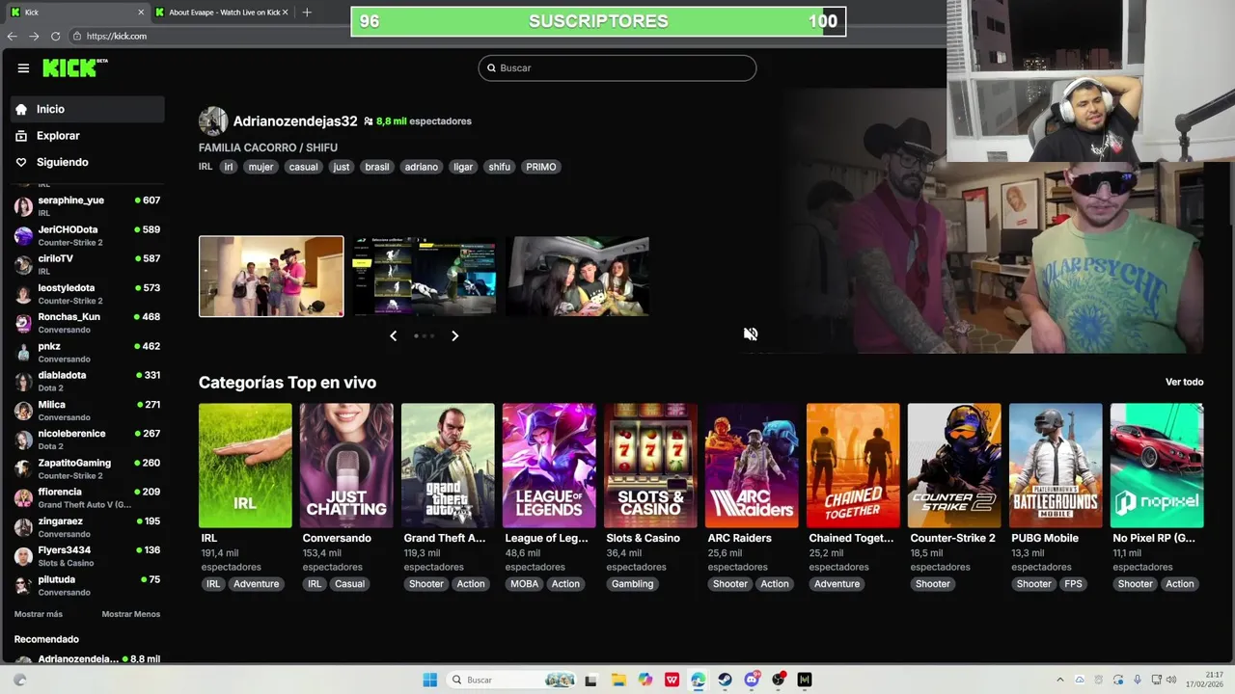Click the 'brasil' tag
This screenshot has width=1235, height=694.
pos(377,167)
